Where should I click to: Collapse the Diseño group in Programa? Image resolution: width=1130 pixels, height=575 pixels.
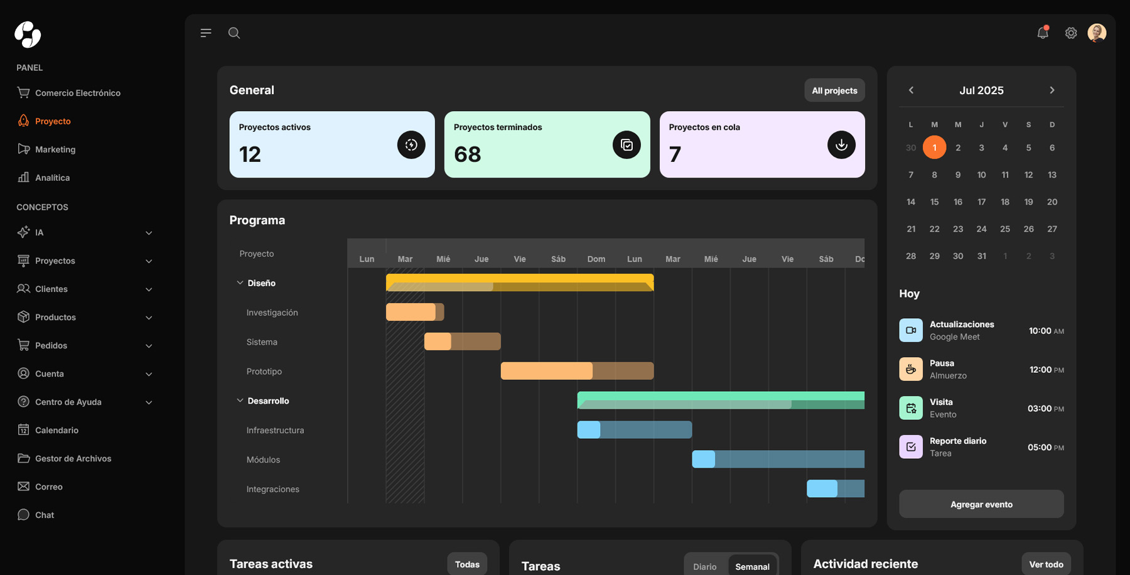[240, 283]
